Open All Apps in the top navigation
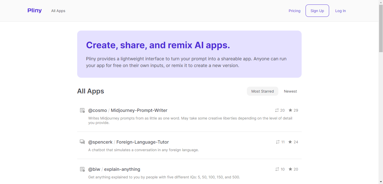This screenshot has height=184, width=383. click(58, 11)
